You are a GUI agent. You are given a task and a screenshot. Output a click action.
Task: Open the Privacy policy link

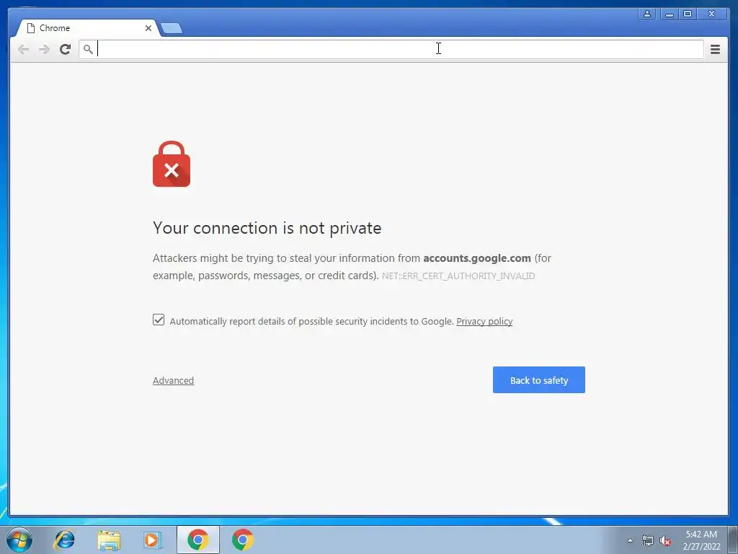484,321
